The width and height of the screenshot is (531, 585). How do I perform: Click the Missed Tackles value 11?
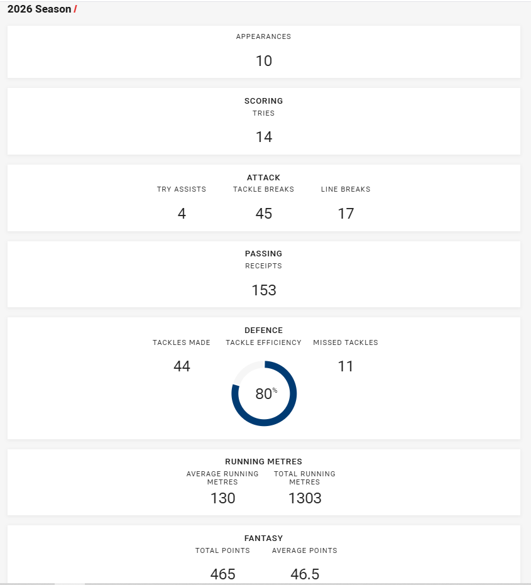click(346, 366)
